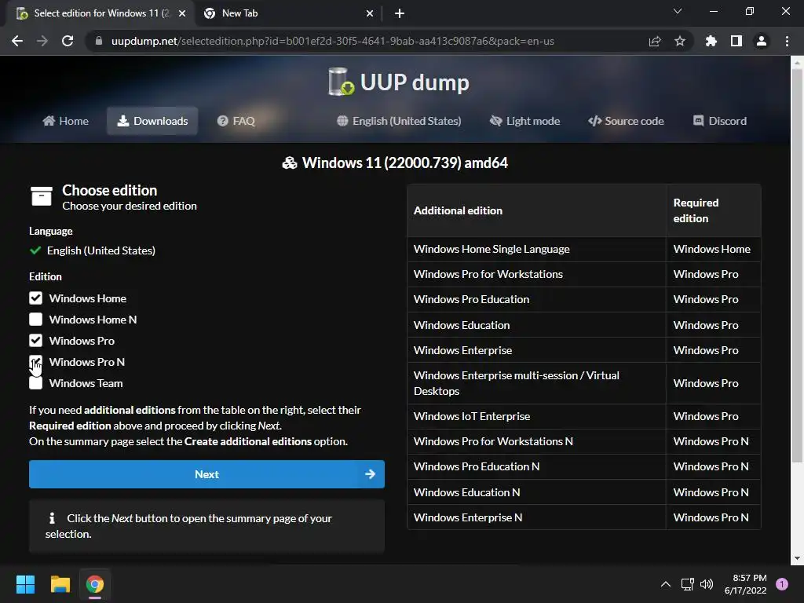Uncheck the Windows Home edition
804x603 pixels.
pyautogui.click(x=35, y=298)
